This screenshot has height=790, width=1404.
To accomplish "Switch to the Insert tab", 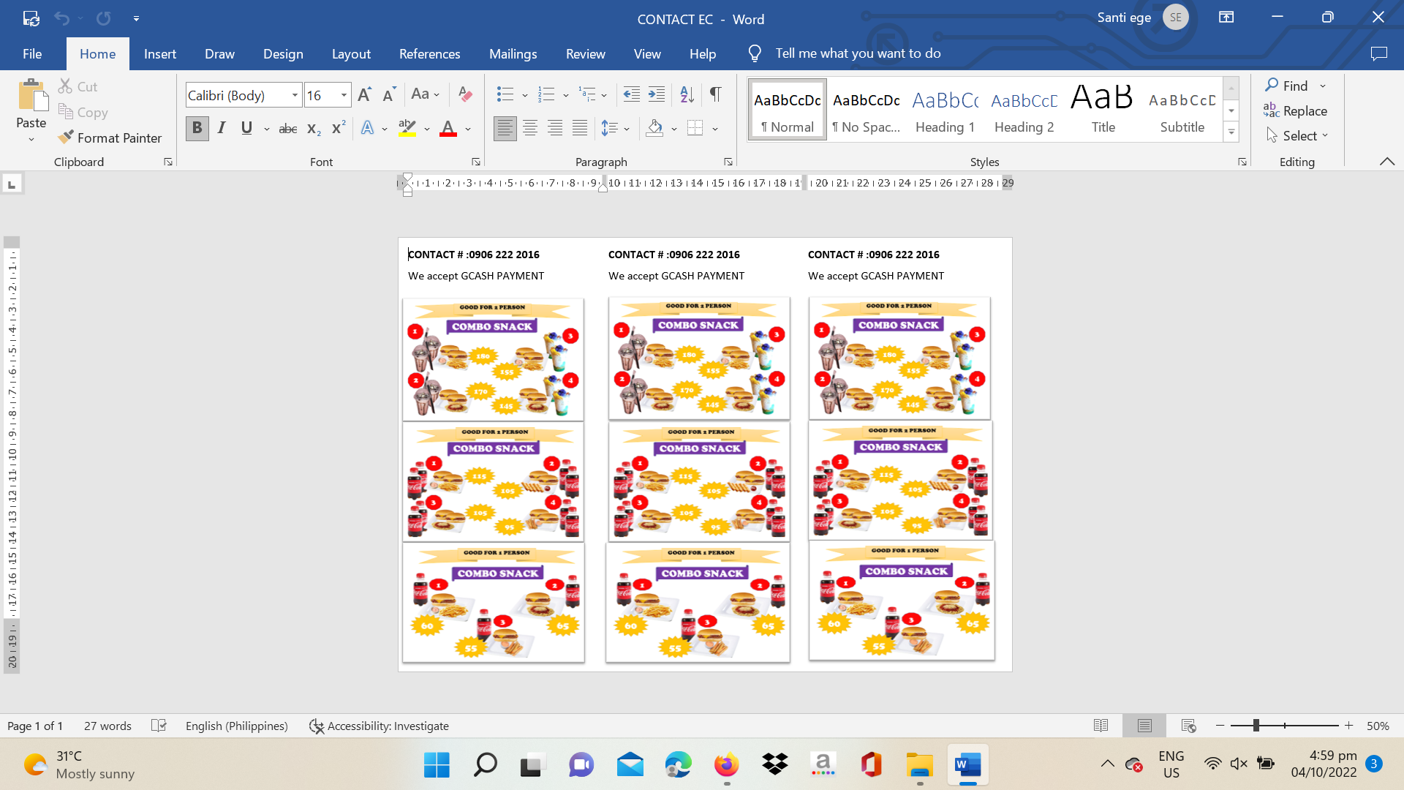I will 159,53.
